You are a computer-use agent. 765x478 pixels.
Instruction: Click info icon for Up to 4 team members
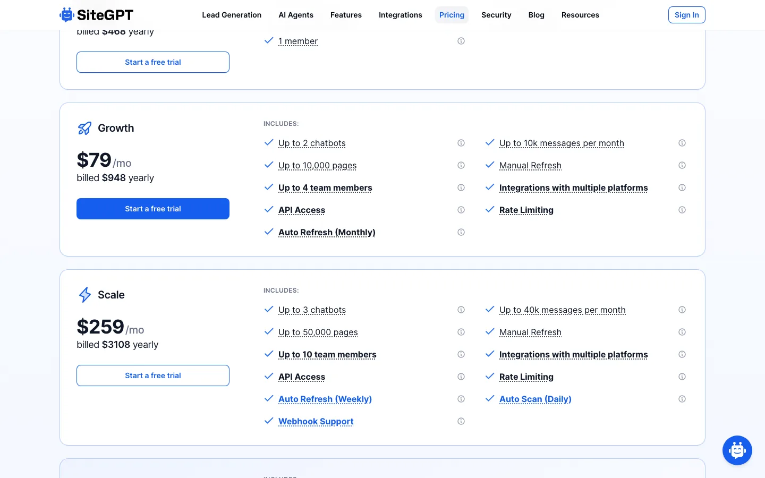coord(461,187)
